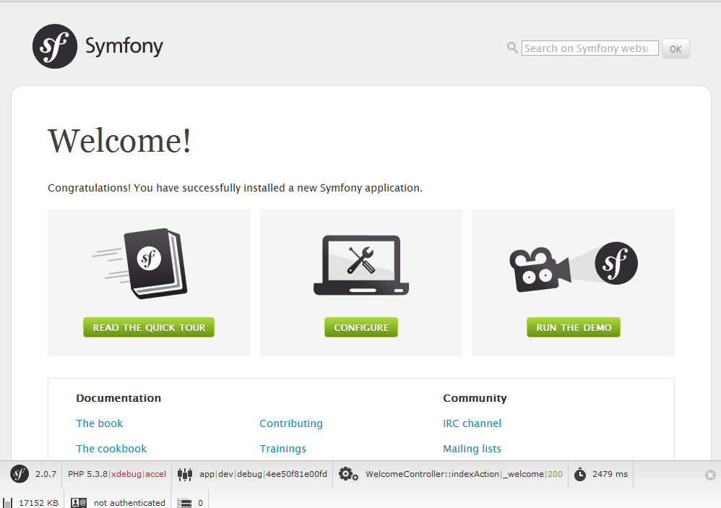Screen dimensions: 721x508
Task: Click the magnifying glass search icon
Action: coord(512,48)
